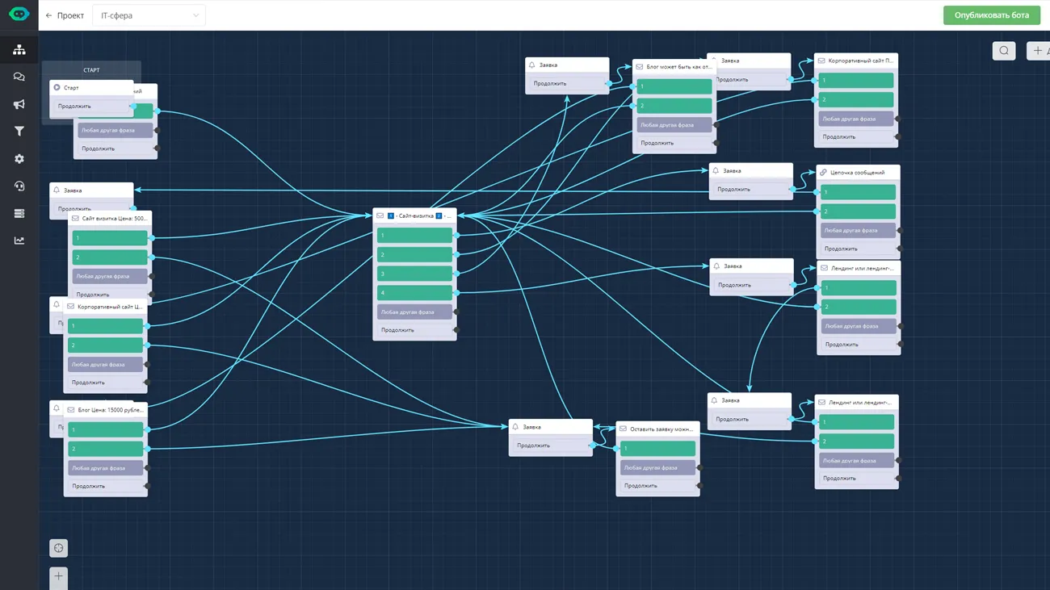1050x590 pixels.
Task: Open the database list icon in sidebar
Action: point(19,214)
